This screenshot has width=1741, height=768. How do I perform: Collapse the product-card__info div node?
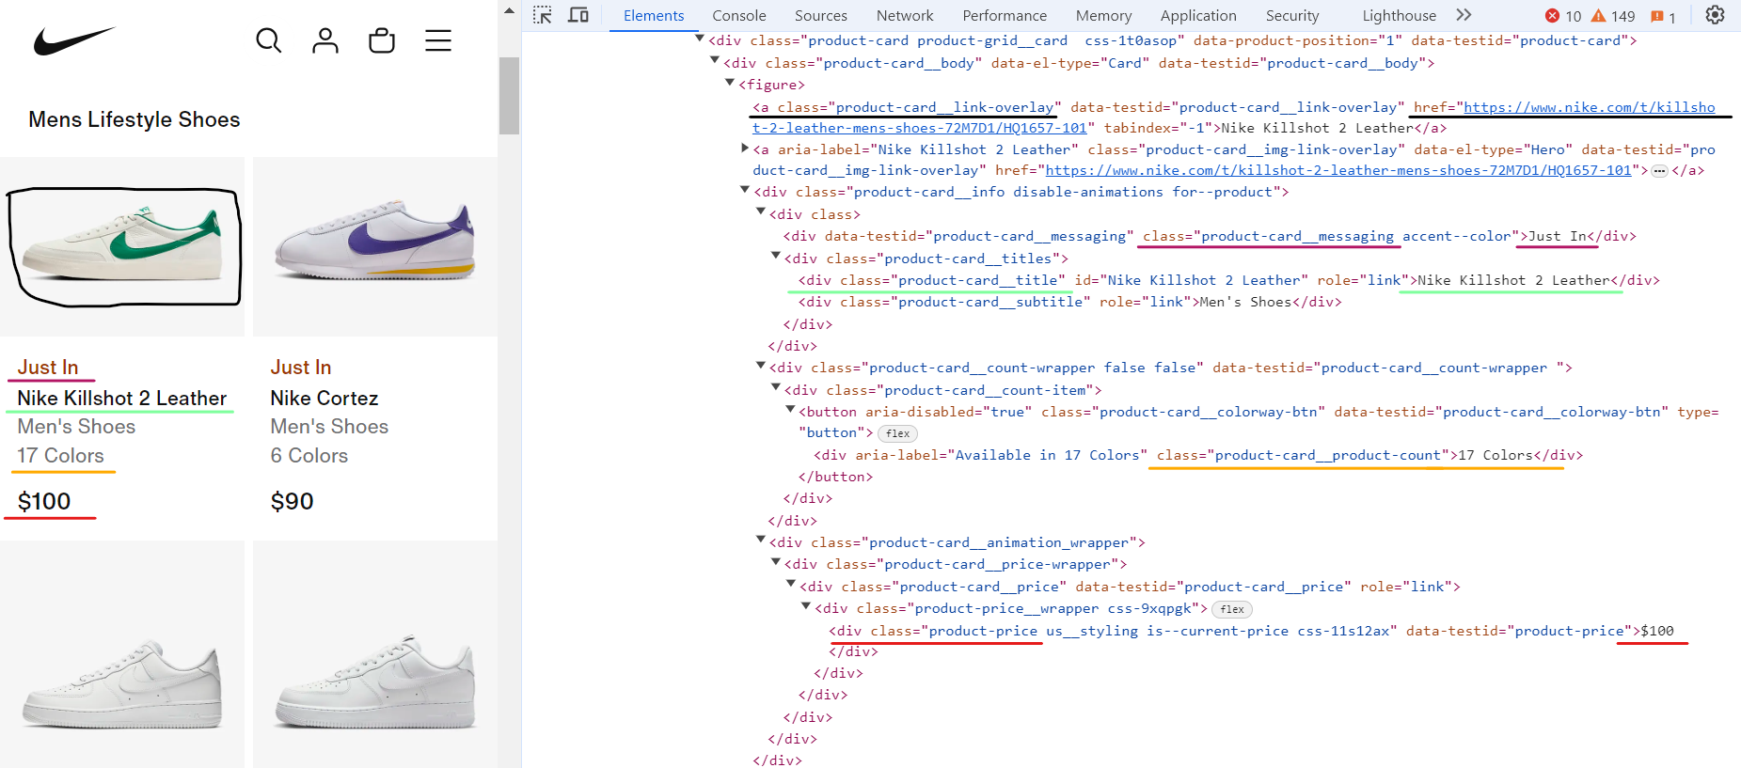[745, 190]
